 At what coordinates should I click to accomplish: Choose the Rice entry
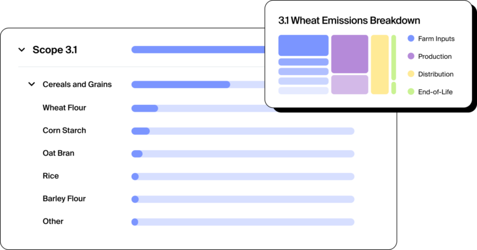[x=50, y=176]
